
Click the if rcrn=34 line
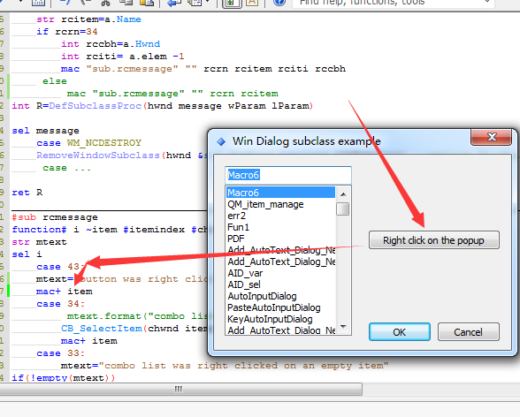tap(67, 32)
